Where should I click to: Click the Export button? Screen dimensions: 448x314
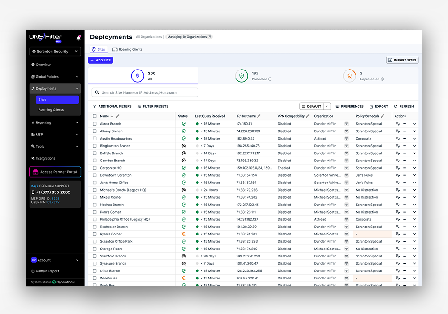click(379, 106)
